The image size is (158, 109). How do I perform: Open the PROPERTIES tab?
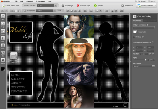137,21
